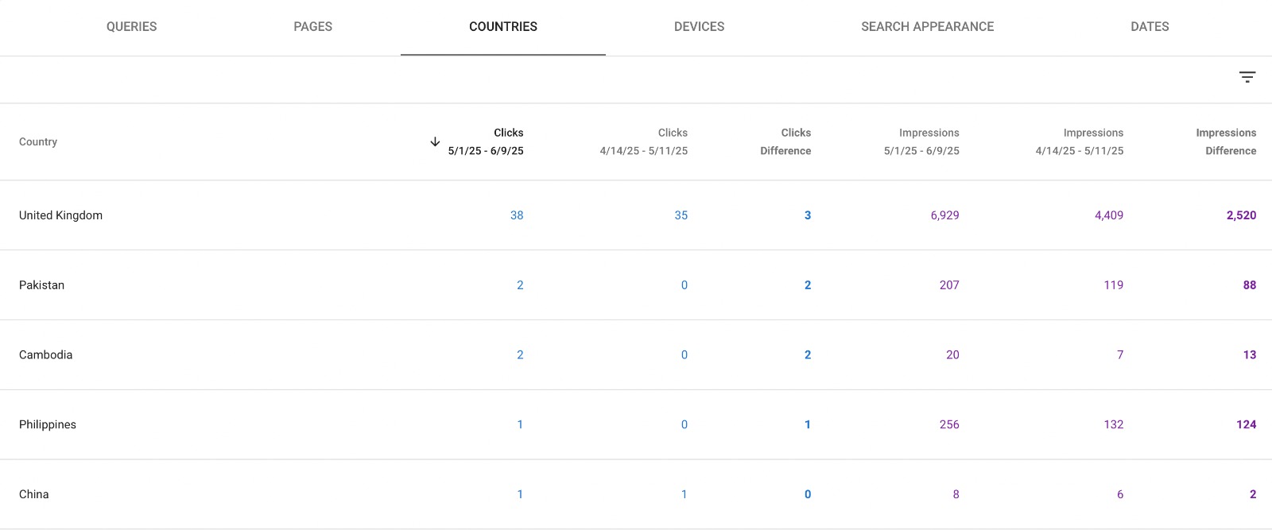Click the Philippines country row
Viewport: 1272px width, 530px height.
tap(48, 425)
